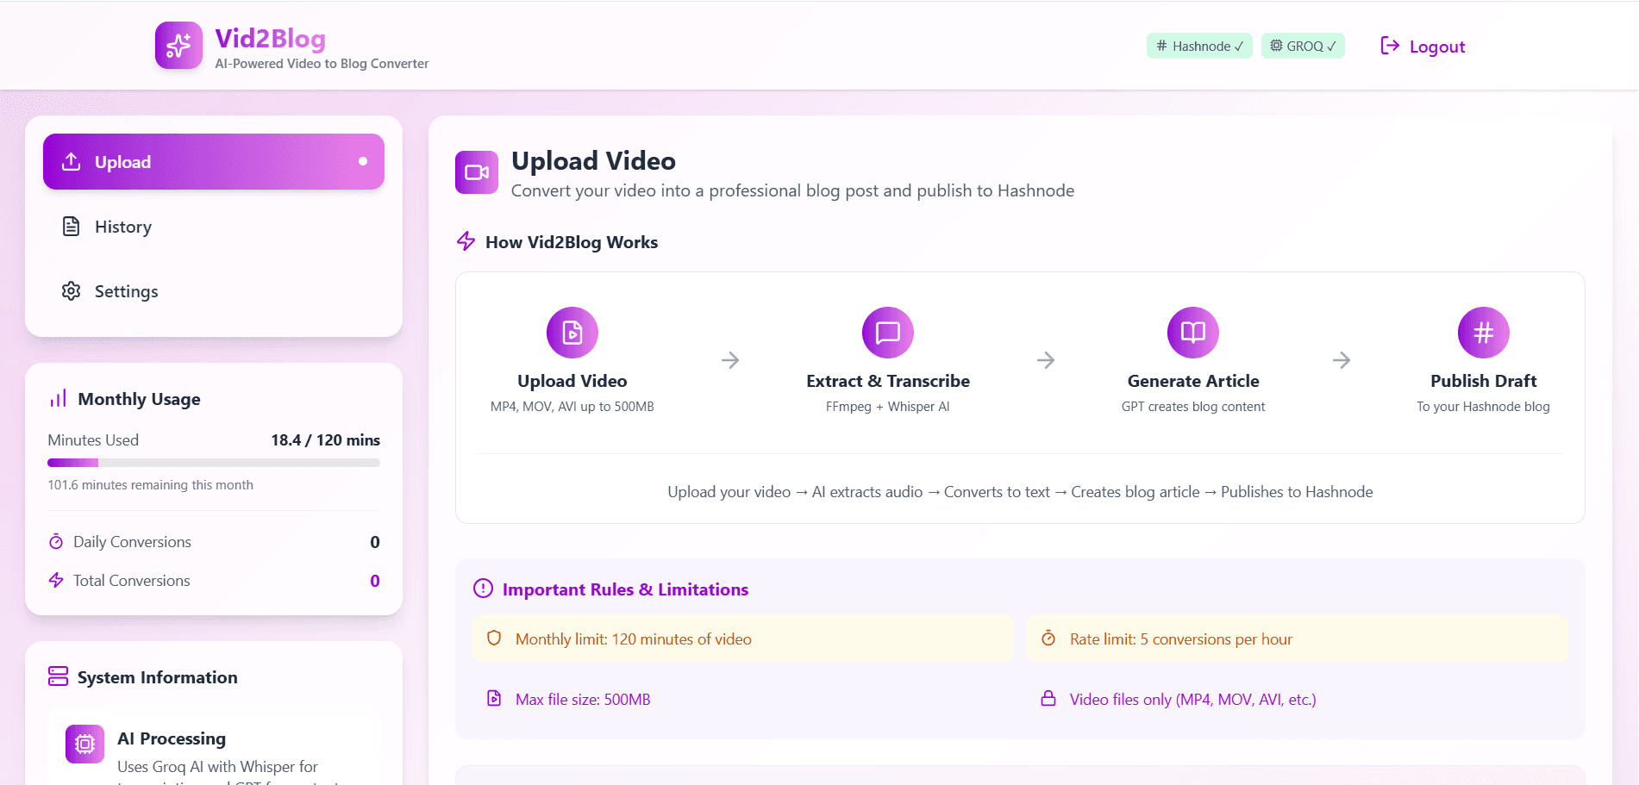Click the 'To your Hashnode blog' caption
Screen dimensions: 1639x785
click(x=1484, y=407)
